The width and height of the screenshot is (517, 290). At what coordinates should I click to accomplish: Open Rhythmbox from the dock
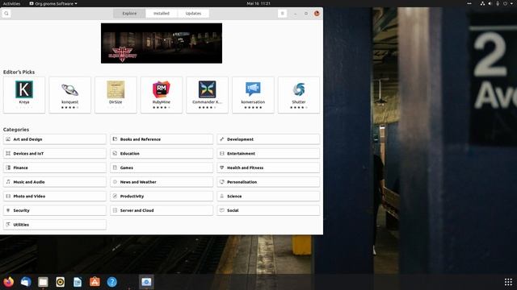[60, 282]
